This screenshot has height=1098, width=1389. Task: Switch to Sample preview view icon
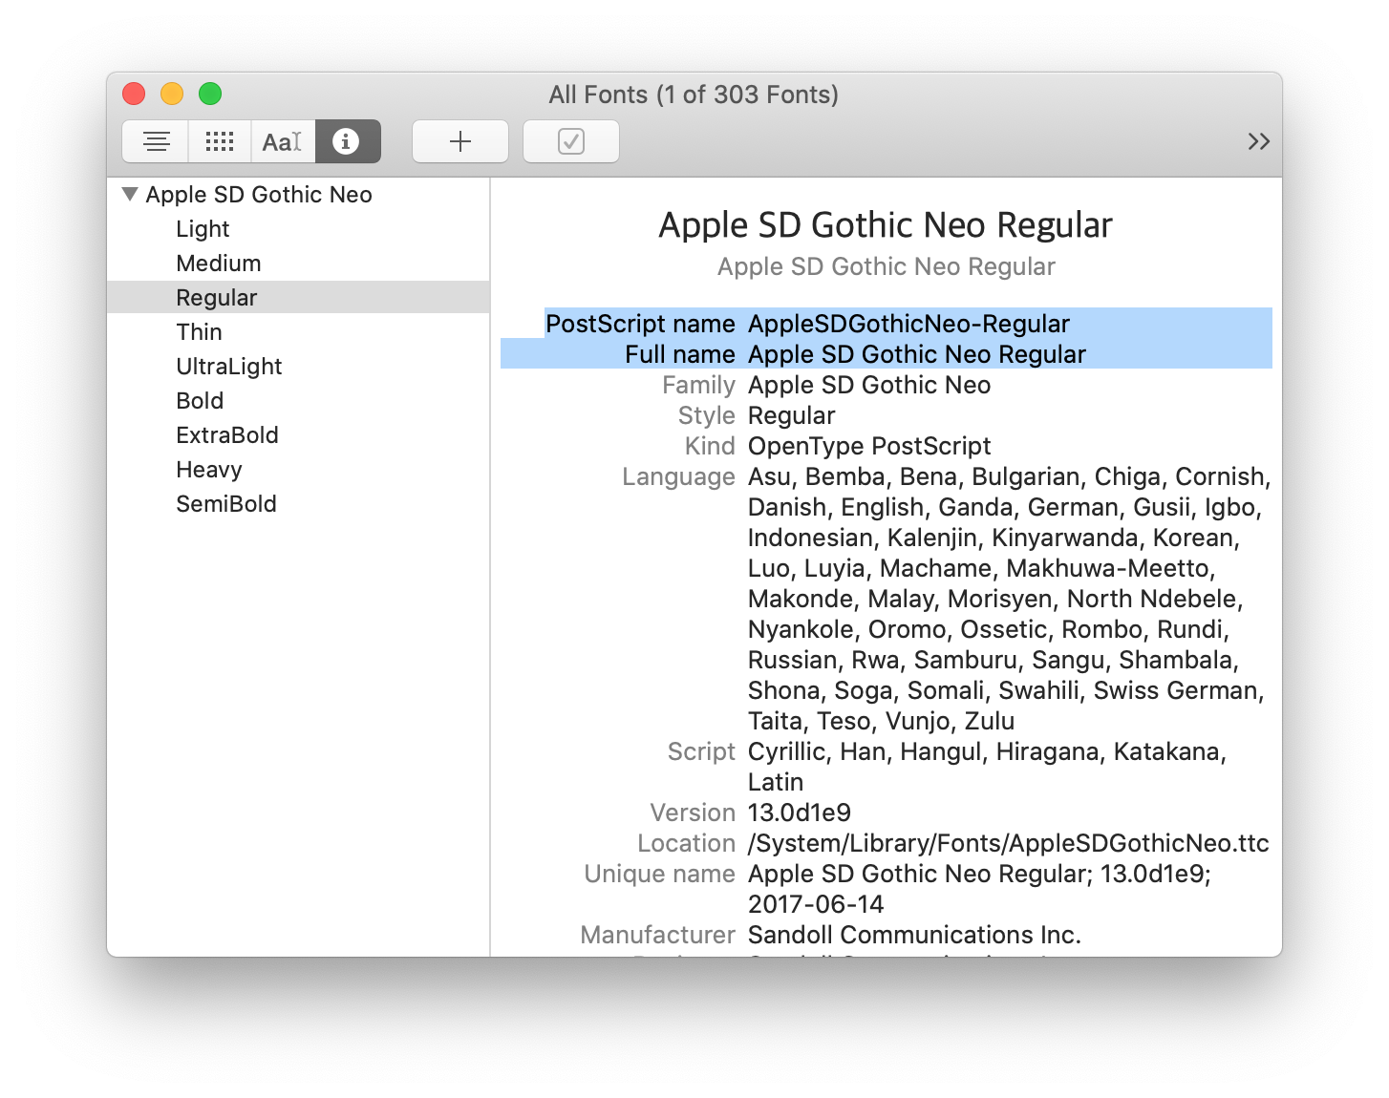point(157,141)
